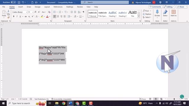Viewport: 189px width, 106px height.
Task: Open the Review tab
Action: pyautogui.click(x=80, y=7)
